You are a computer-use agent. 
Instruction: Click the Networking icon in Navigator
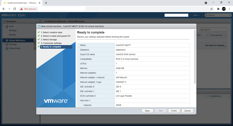(7, 48)
